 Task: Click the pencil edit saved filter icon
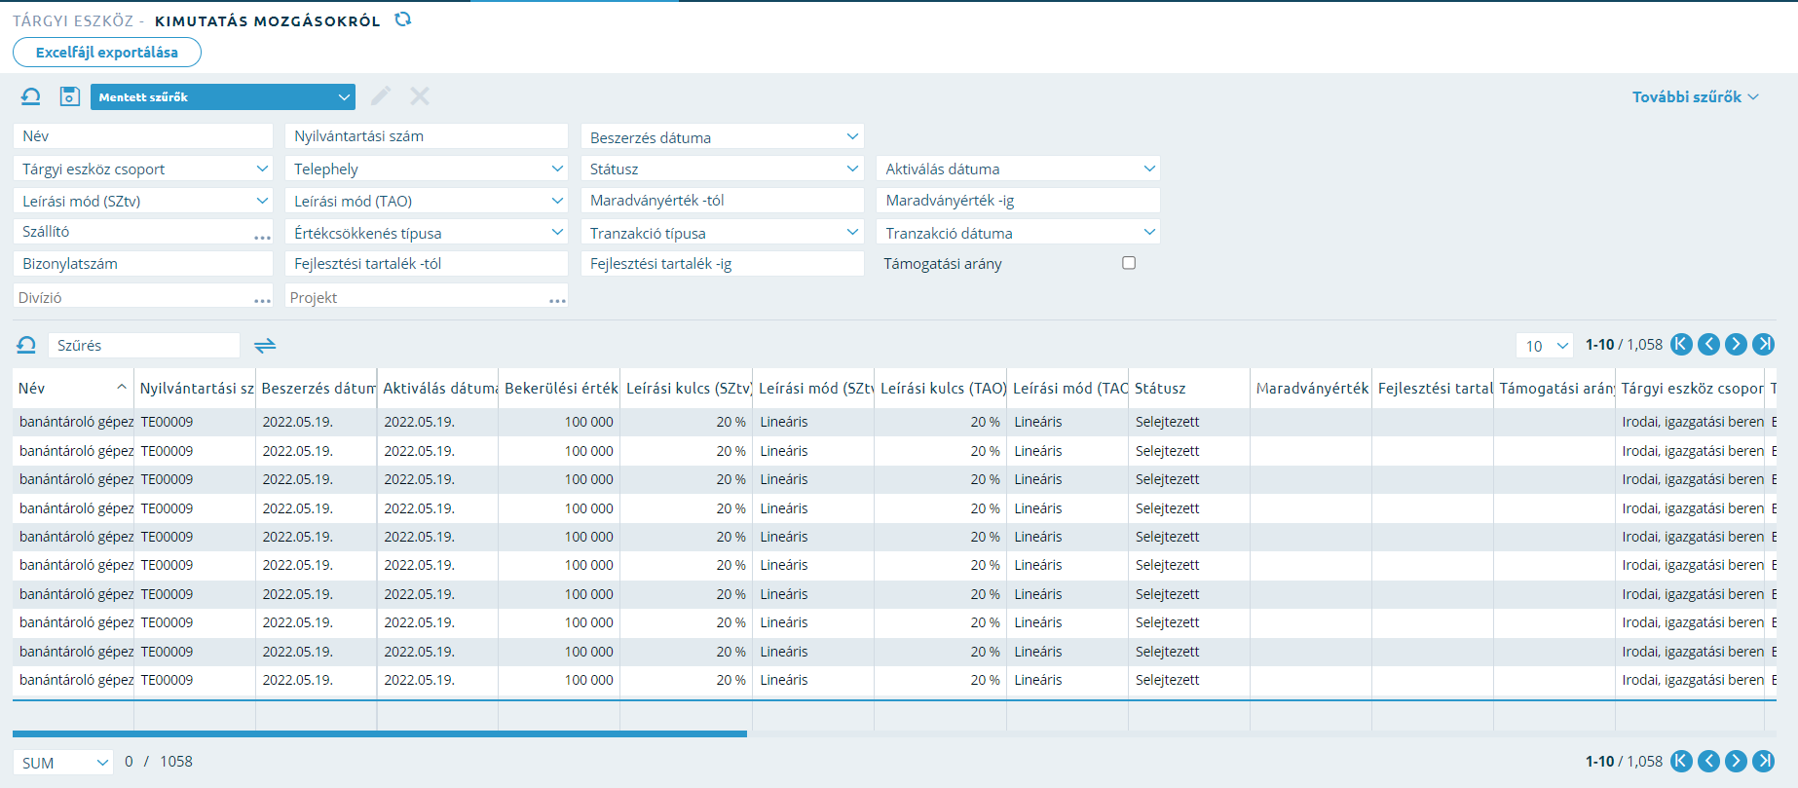coord(381,95)
